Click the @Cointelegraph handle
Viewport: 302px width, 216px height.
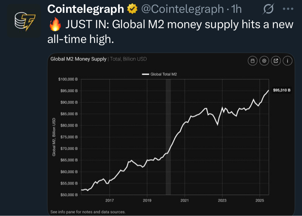182,9
